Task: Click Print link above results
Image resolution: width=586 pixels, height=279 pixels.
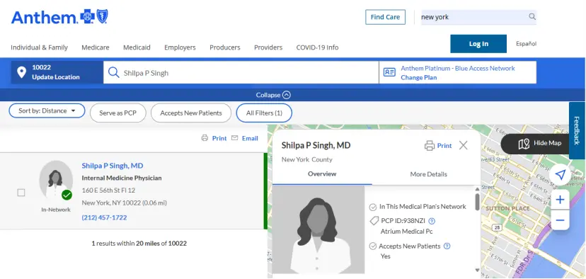Action: (x=219, y=138)
